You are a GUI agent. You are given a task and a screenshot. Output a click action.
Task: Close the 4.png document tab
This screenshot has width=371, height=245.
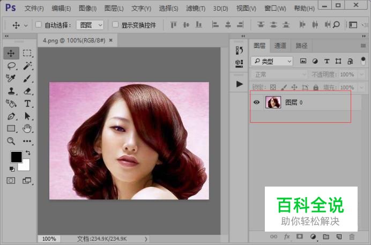pyautogui.click(x=111, y=40)
